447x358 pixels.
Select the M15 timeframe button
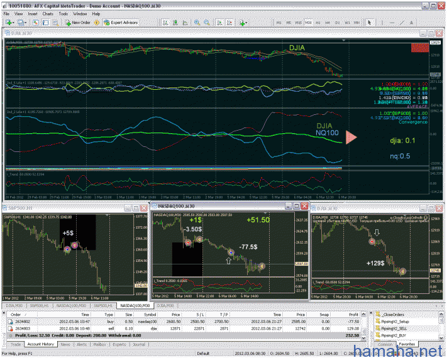pos(299,23)
